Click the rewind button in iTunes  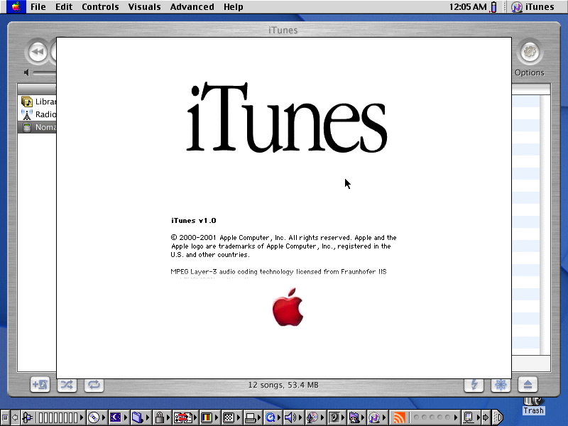coord(38,52)
